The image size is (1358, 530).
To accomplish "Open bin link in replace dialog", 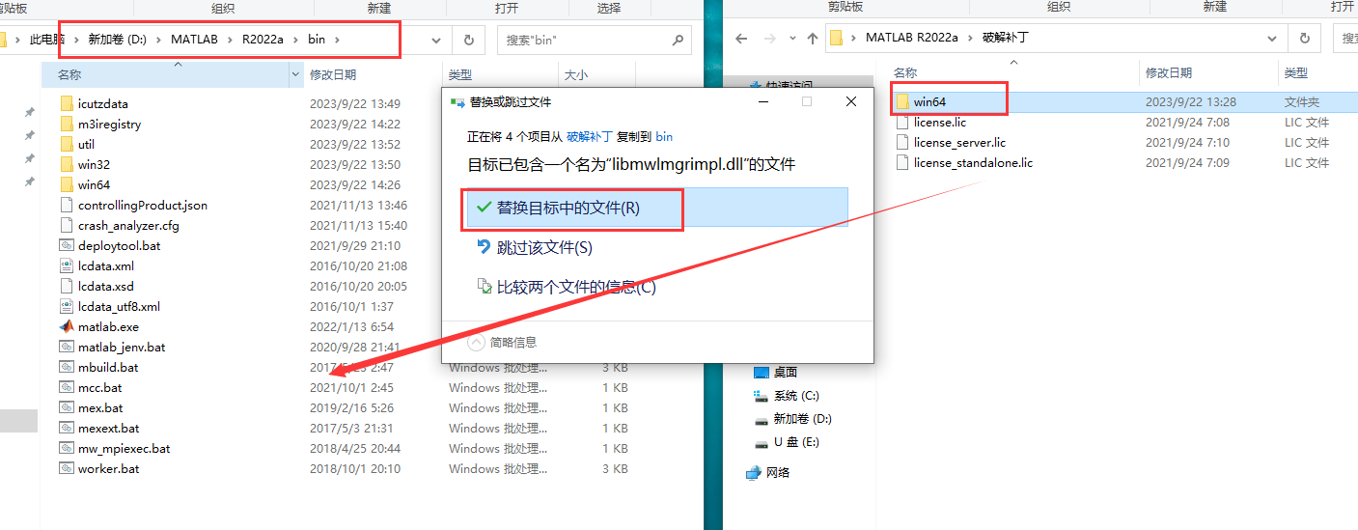I will (664, 137).
